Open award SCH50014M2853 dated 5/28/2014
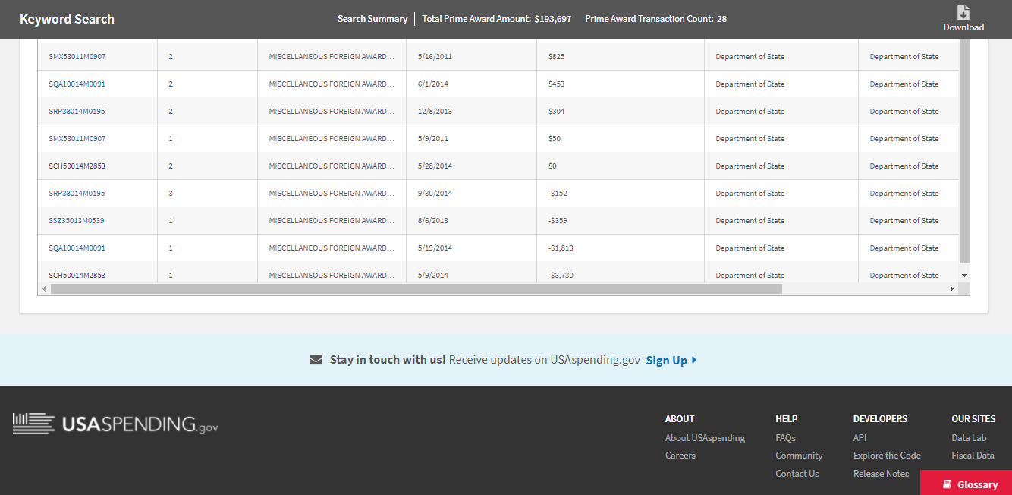Image resolution: width=1012 pixels, height=495 pixels. (x=77, y=166)
